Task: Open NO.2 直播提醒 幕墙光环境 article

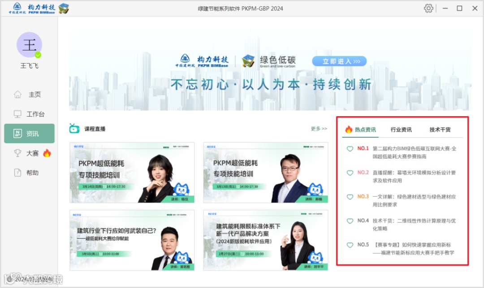Action: coord(414,177)
